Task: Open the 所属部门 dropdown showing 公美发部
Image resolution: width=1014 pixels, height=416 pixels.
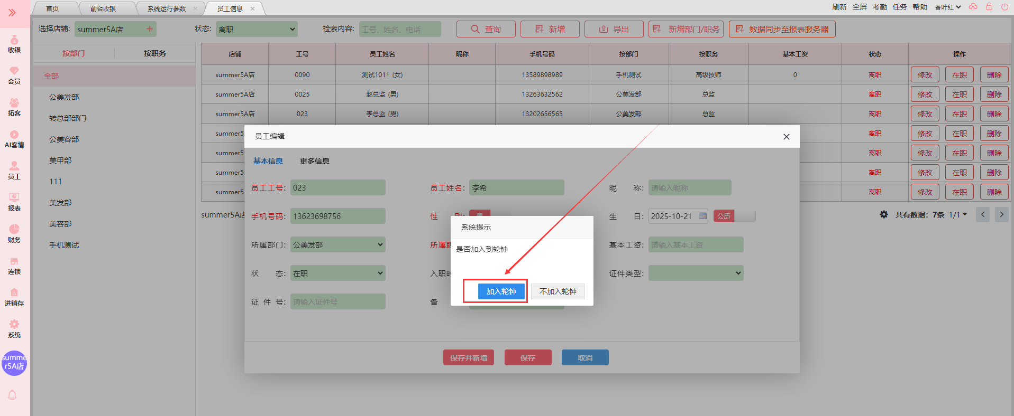Action: click(337, 244)
